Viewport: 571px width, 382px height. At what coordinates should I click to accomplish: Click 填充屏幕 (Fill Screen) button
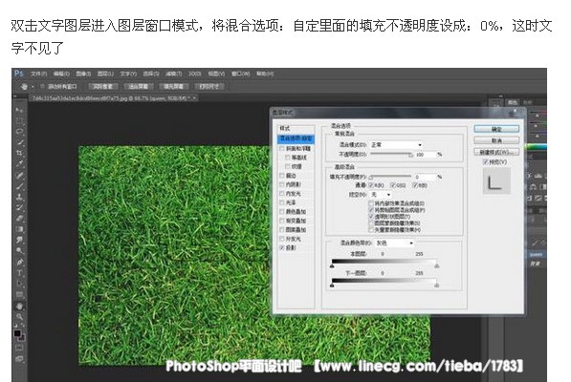tap(174, 87)
